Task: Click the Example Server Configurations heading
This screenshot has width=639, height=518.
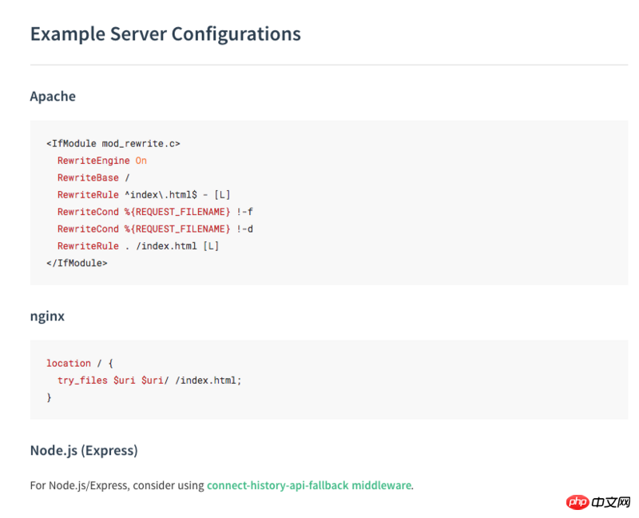Action: click(165, 34)
